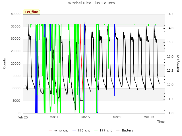This screenshot has height=136, width=182.
Task: Click the 35000 Counts axis value
Action: [x=16, y=26]
